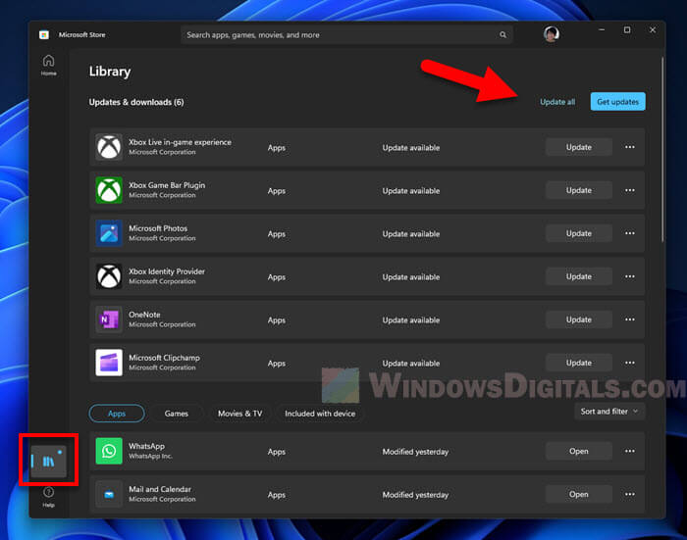The height and width of the screenshot is (540, 687).
Task: Open Help in the sidebar
Action: click(x=49, y=497)
